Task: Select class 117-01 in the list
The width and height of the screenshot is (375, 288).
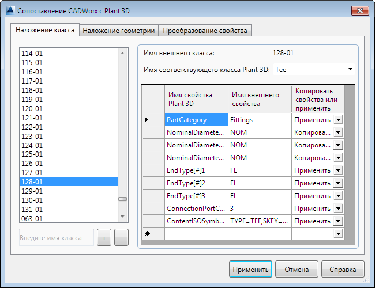Action: point(69,81)
